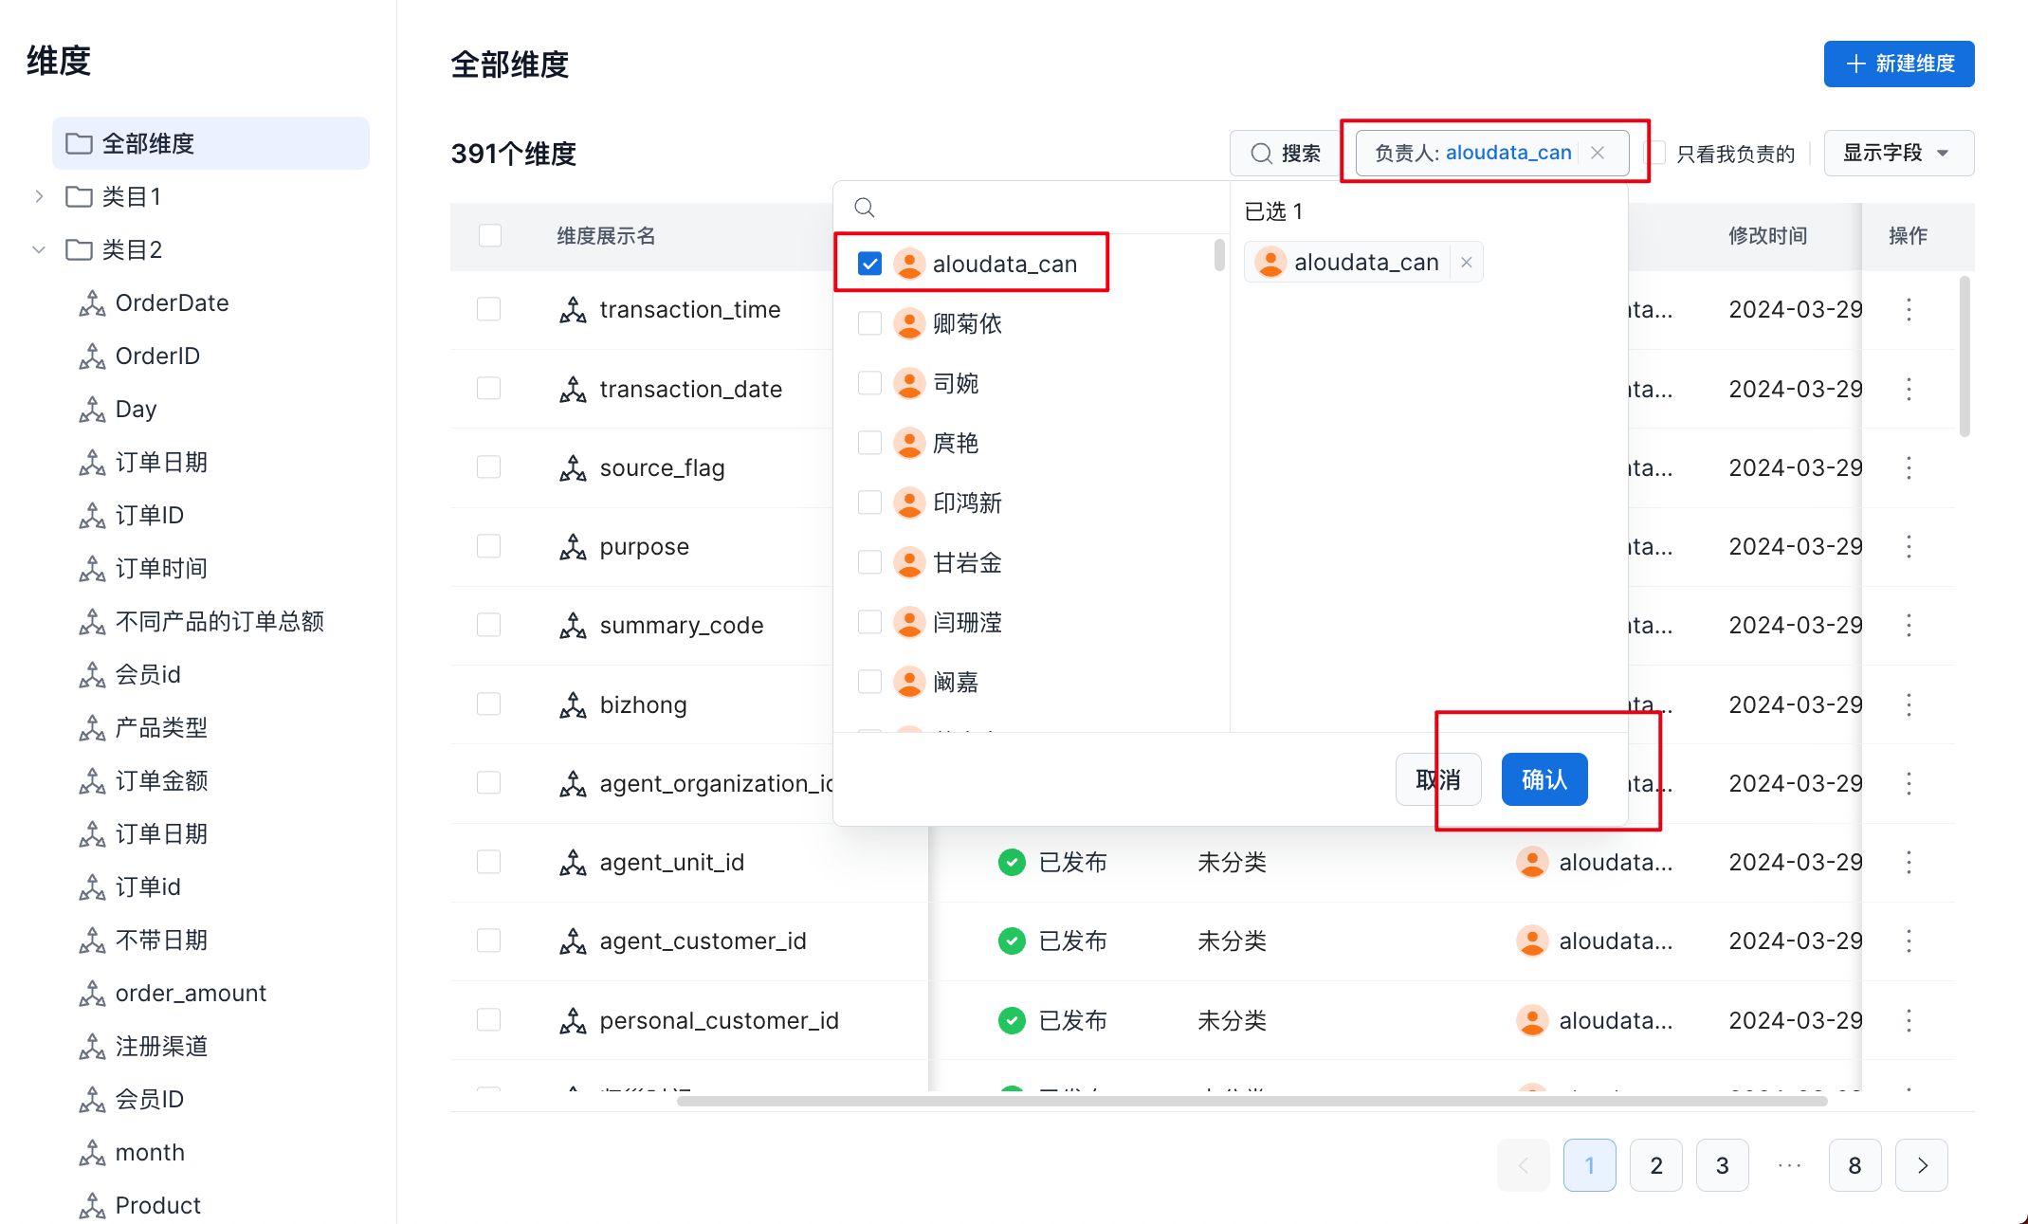Check the user 司婉
Image resolution: width=2028 pixels, height=1224 pixels.
click(x=869, y=383)
